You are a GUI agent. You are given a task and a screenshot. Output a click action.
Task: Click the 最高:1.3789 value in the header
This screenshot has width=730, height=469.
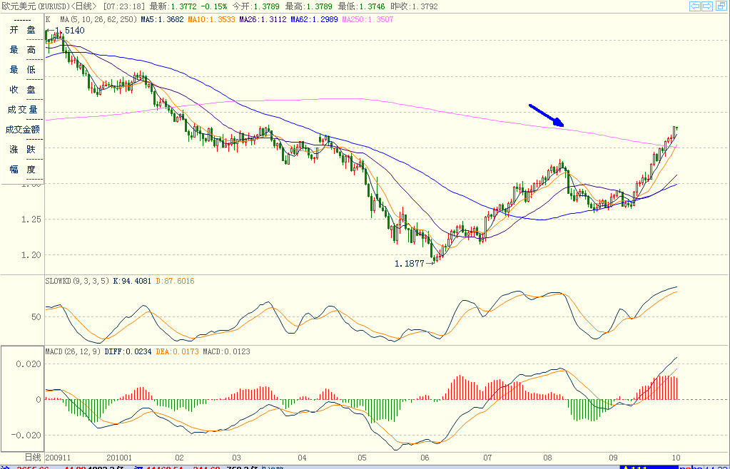coord(309,6)
